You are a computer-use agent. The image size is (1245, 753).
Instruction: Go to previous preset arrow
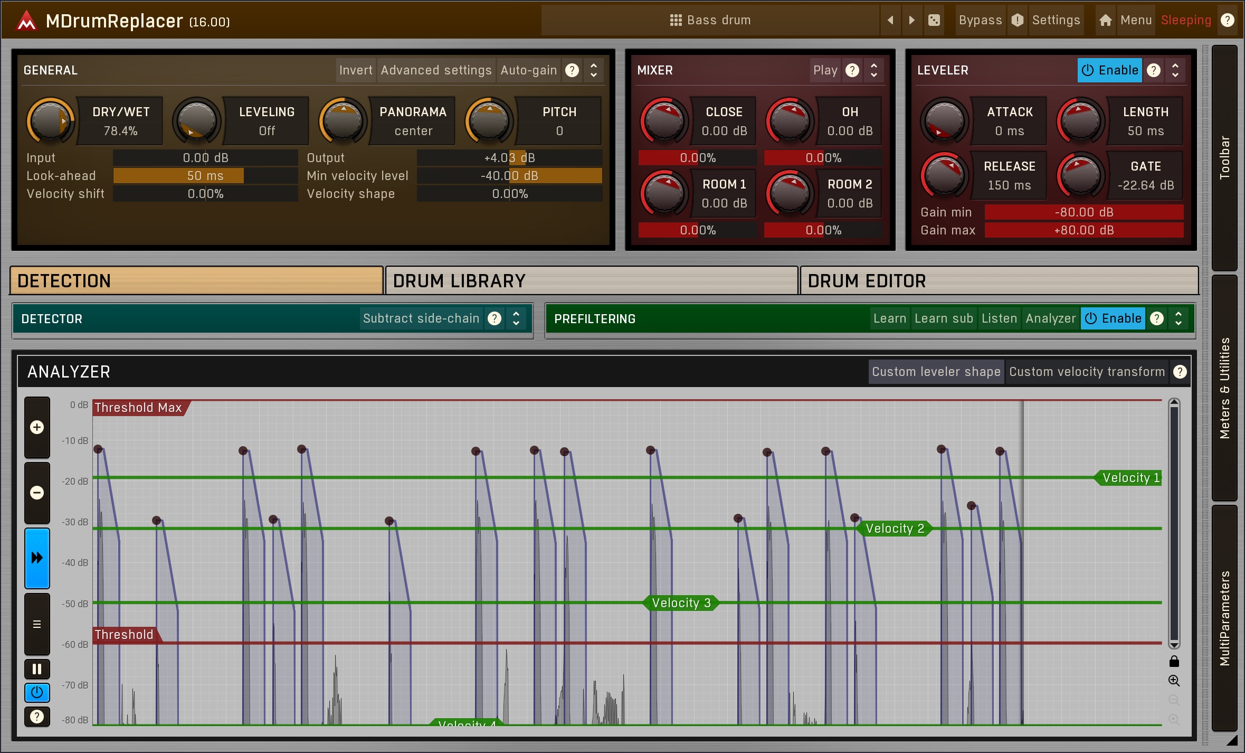(890, 20)
